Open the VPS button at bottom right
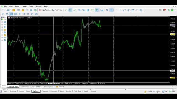The height and width of the screenshot is (99, 177). point(165,92)
